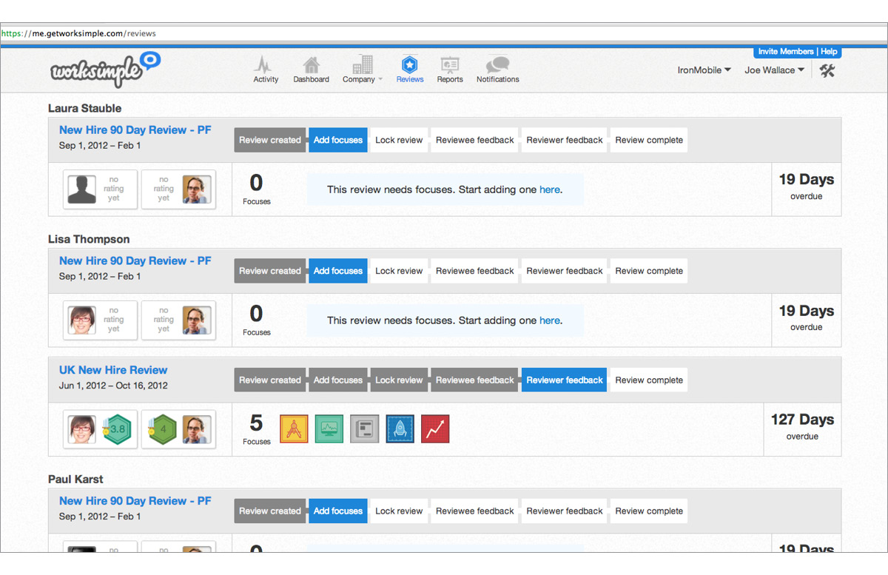Expand the Company dropdown menu
The image size is (888, 575).
tap(363, 70)
